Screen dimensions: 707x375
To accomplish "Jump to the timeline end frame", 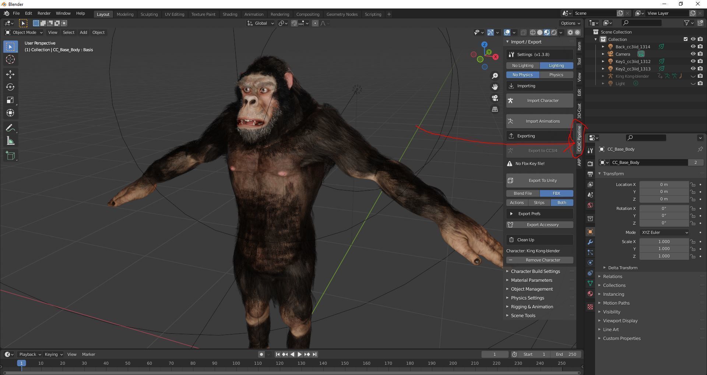I will pyautogui.click(x=314, y=354).
